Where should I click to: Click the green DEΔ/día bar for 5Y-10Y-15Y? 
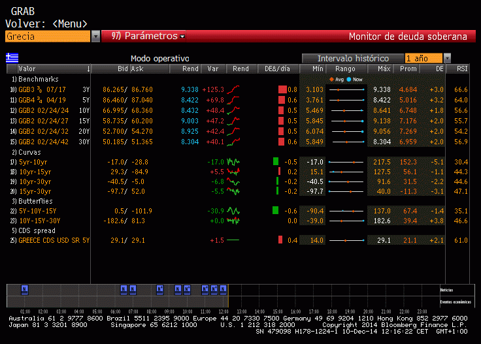276,210
